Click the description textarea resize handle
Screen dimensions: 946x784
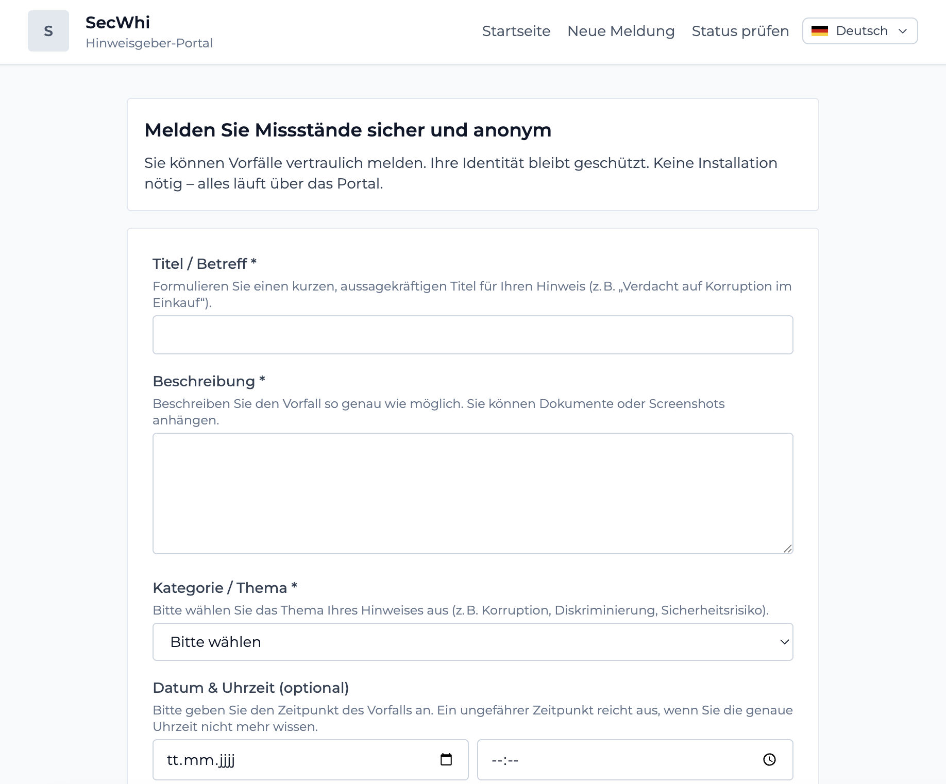pyautogui.click(x=787, y=549)
